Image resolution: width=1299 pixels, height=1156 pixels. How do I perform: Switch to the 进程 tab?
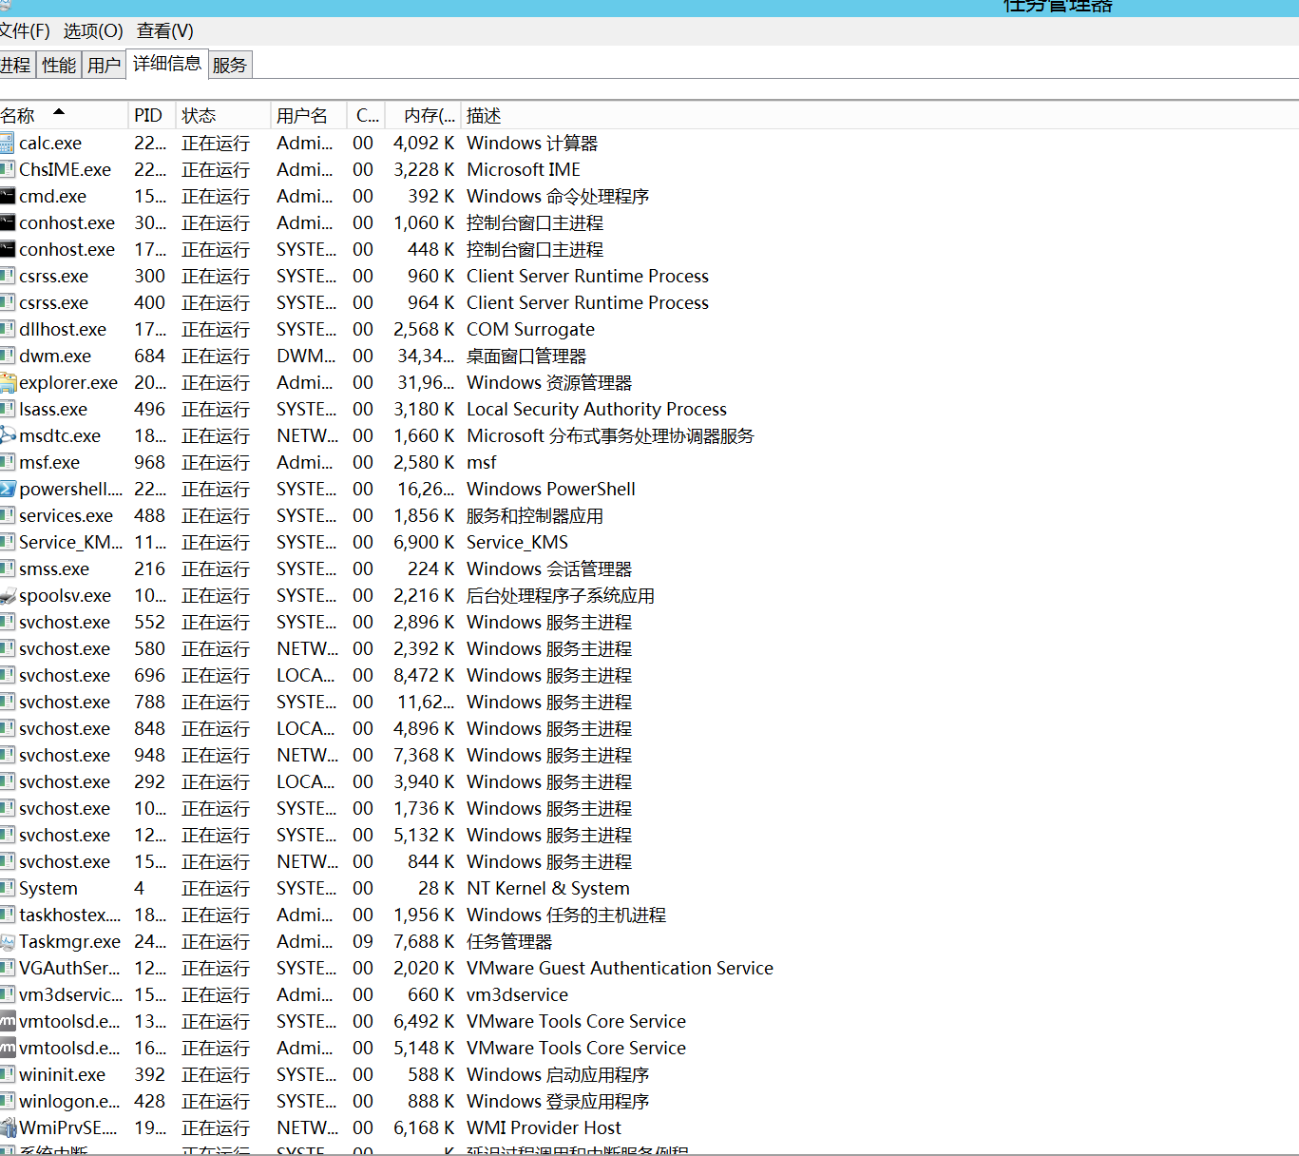coord(17,66)
